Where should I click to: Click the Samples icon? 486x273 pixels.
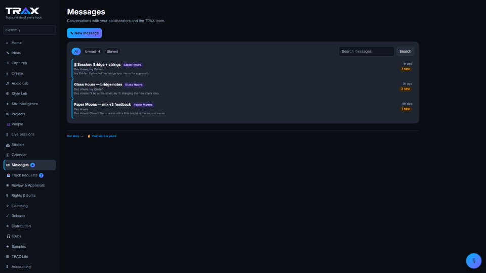(x=8, y=246)
